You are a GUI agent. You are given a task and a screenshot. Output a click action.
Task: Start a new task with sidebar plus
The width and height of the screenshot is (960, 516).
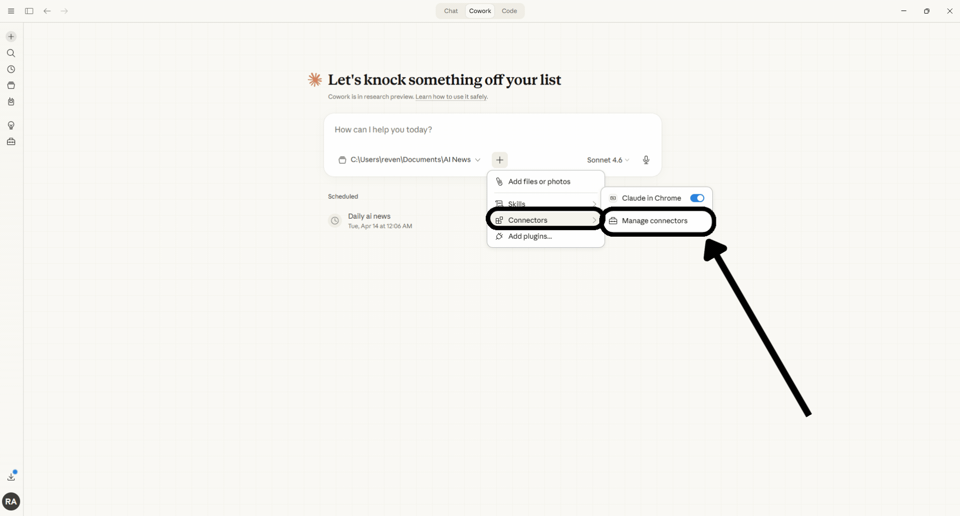click(11, 37)
